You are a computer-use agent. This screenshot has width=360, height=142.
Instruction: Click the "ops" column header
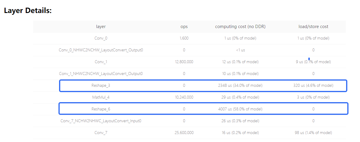[x=184, y=27]
